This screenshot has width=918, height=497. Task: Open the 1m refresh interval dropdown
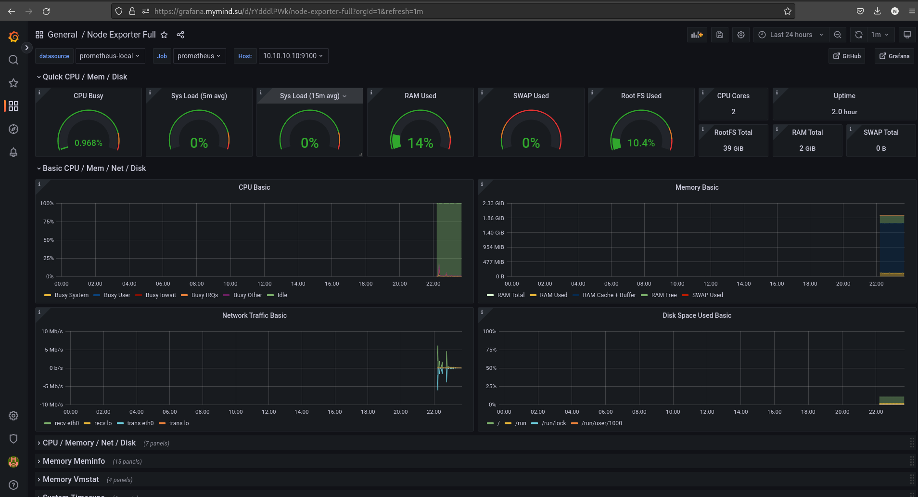(x=880, y=35)
